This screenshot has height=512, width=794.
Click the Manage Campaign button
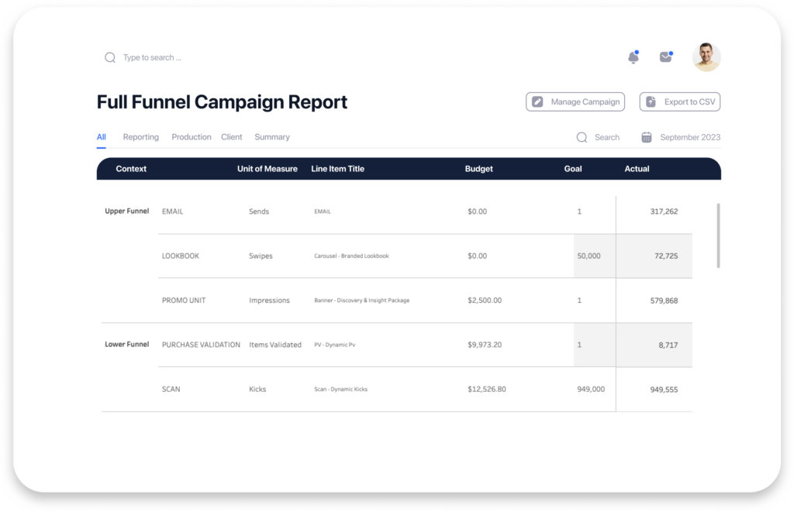575,101
